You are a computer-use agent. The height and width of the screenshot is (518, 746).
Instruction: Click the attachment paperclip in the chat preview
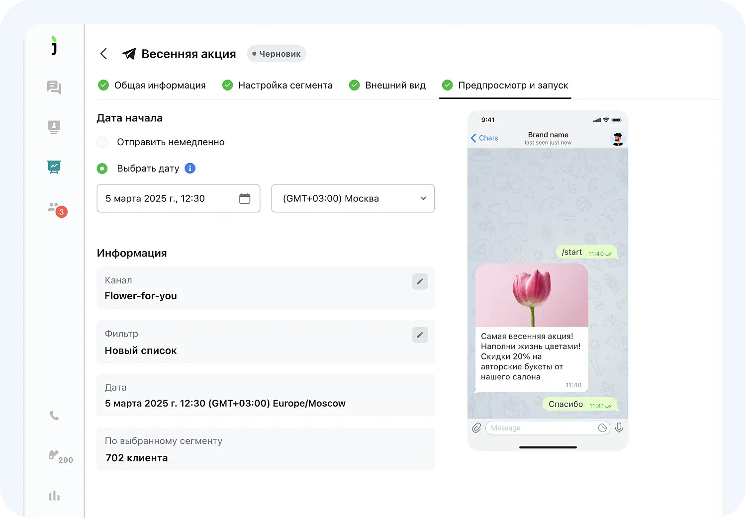[x=476, y=428]
